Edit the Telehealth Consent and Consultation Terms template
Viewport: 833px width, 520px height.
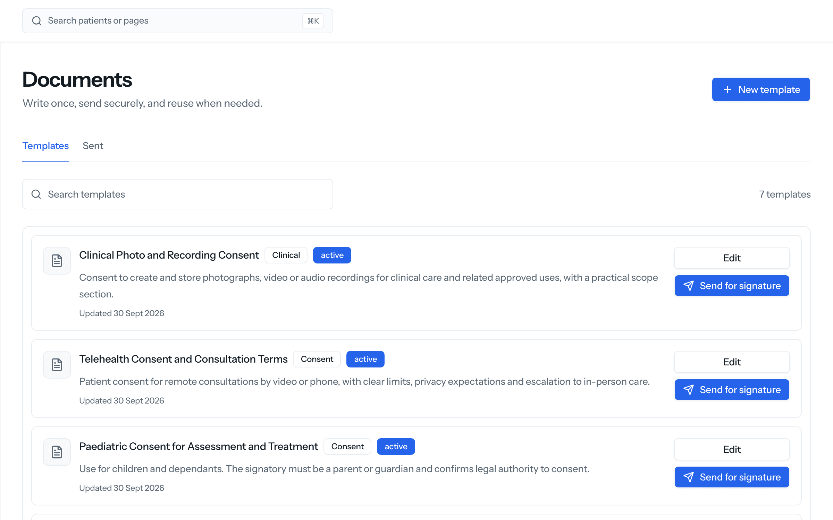(732, 362)
